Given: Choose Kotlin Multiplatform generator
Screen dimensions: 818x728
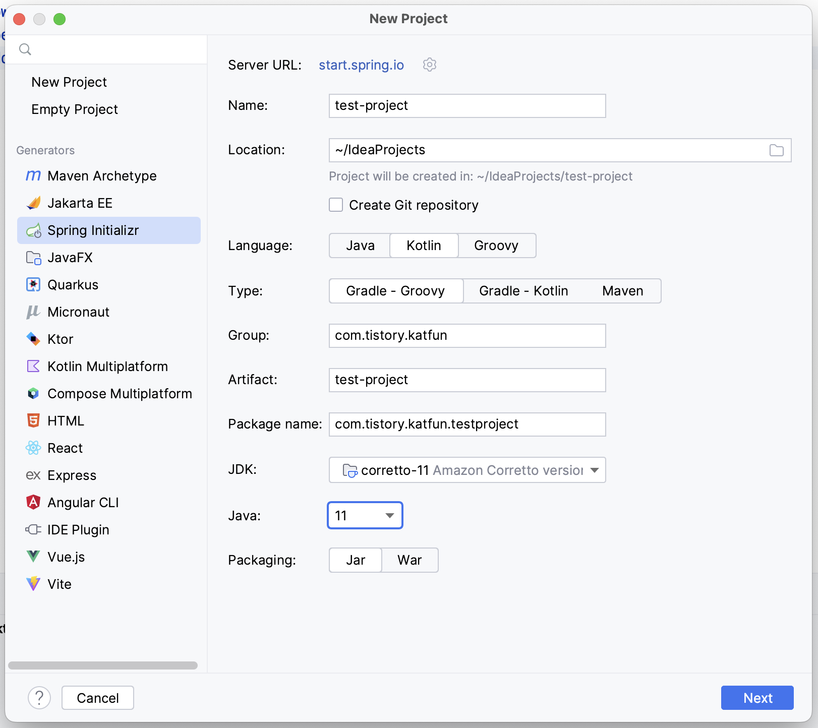Looking at the screenshot, I should (x=107, y=367).
